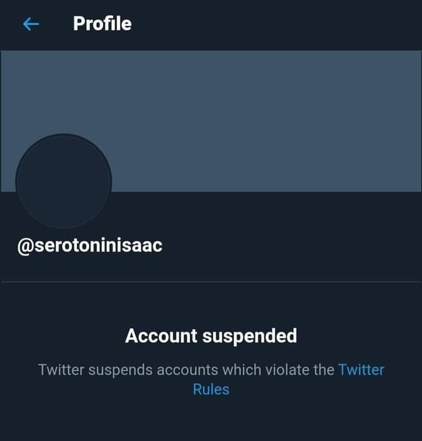422x441 pixels.
Task: Click the divider line under the username
Action: (211, 281)
